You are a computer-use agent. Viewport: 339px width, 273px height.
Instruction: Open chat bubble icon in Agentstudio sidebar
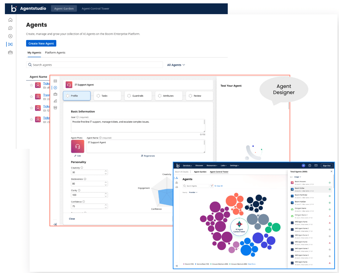click(10, 28)
